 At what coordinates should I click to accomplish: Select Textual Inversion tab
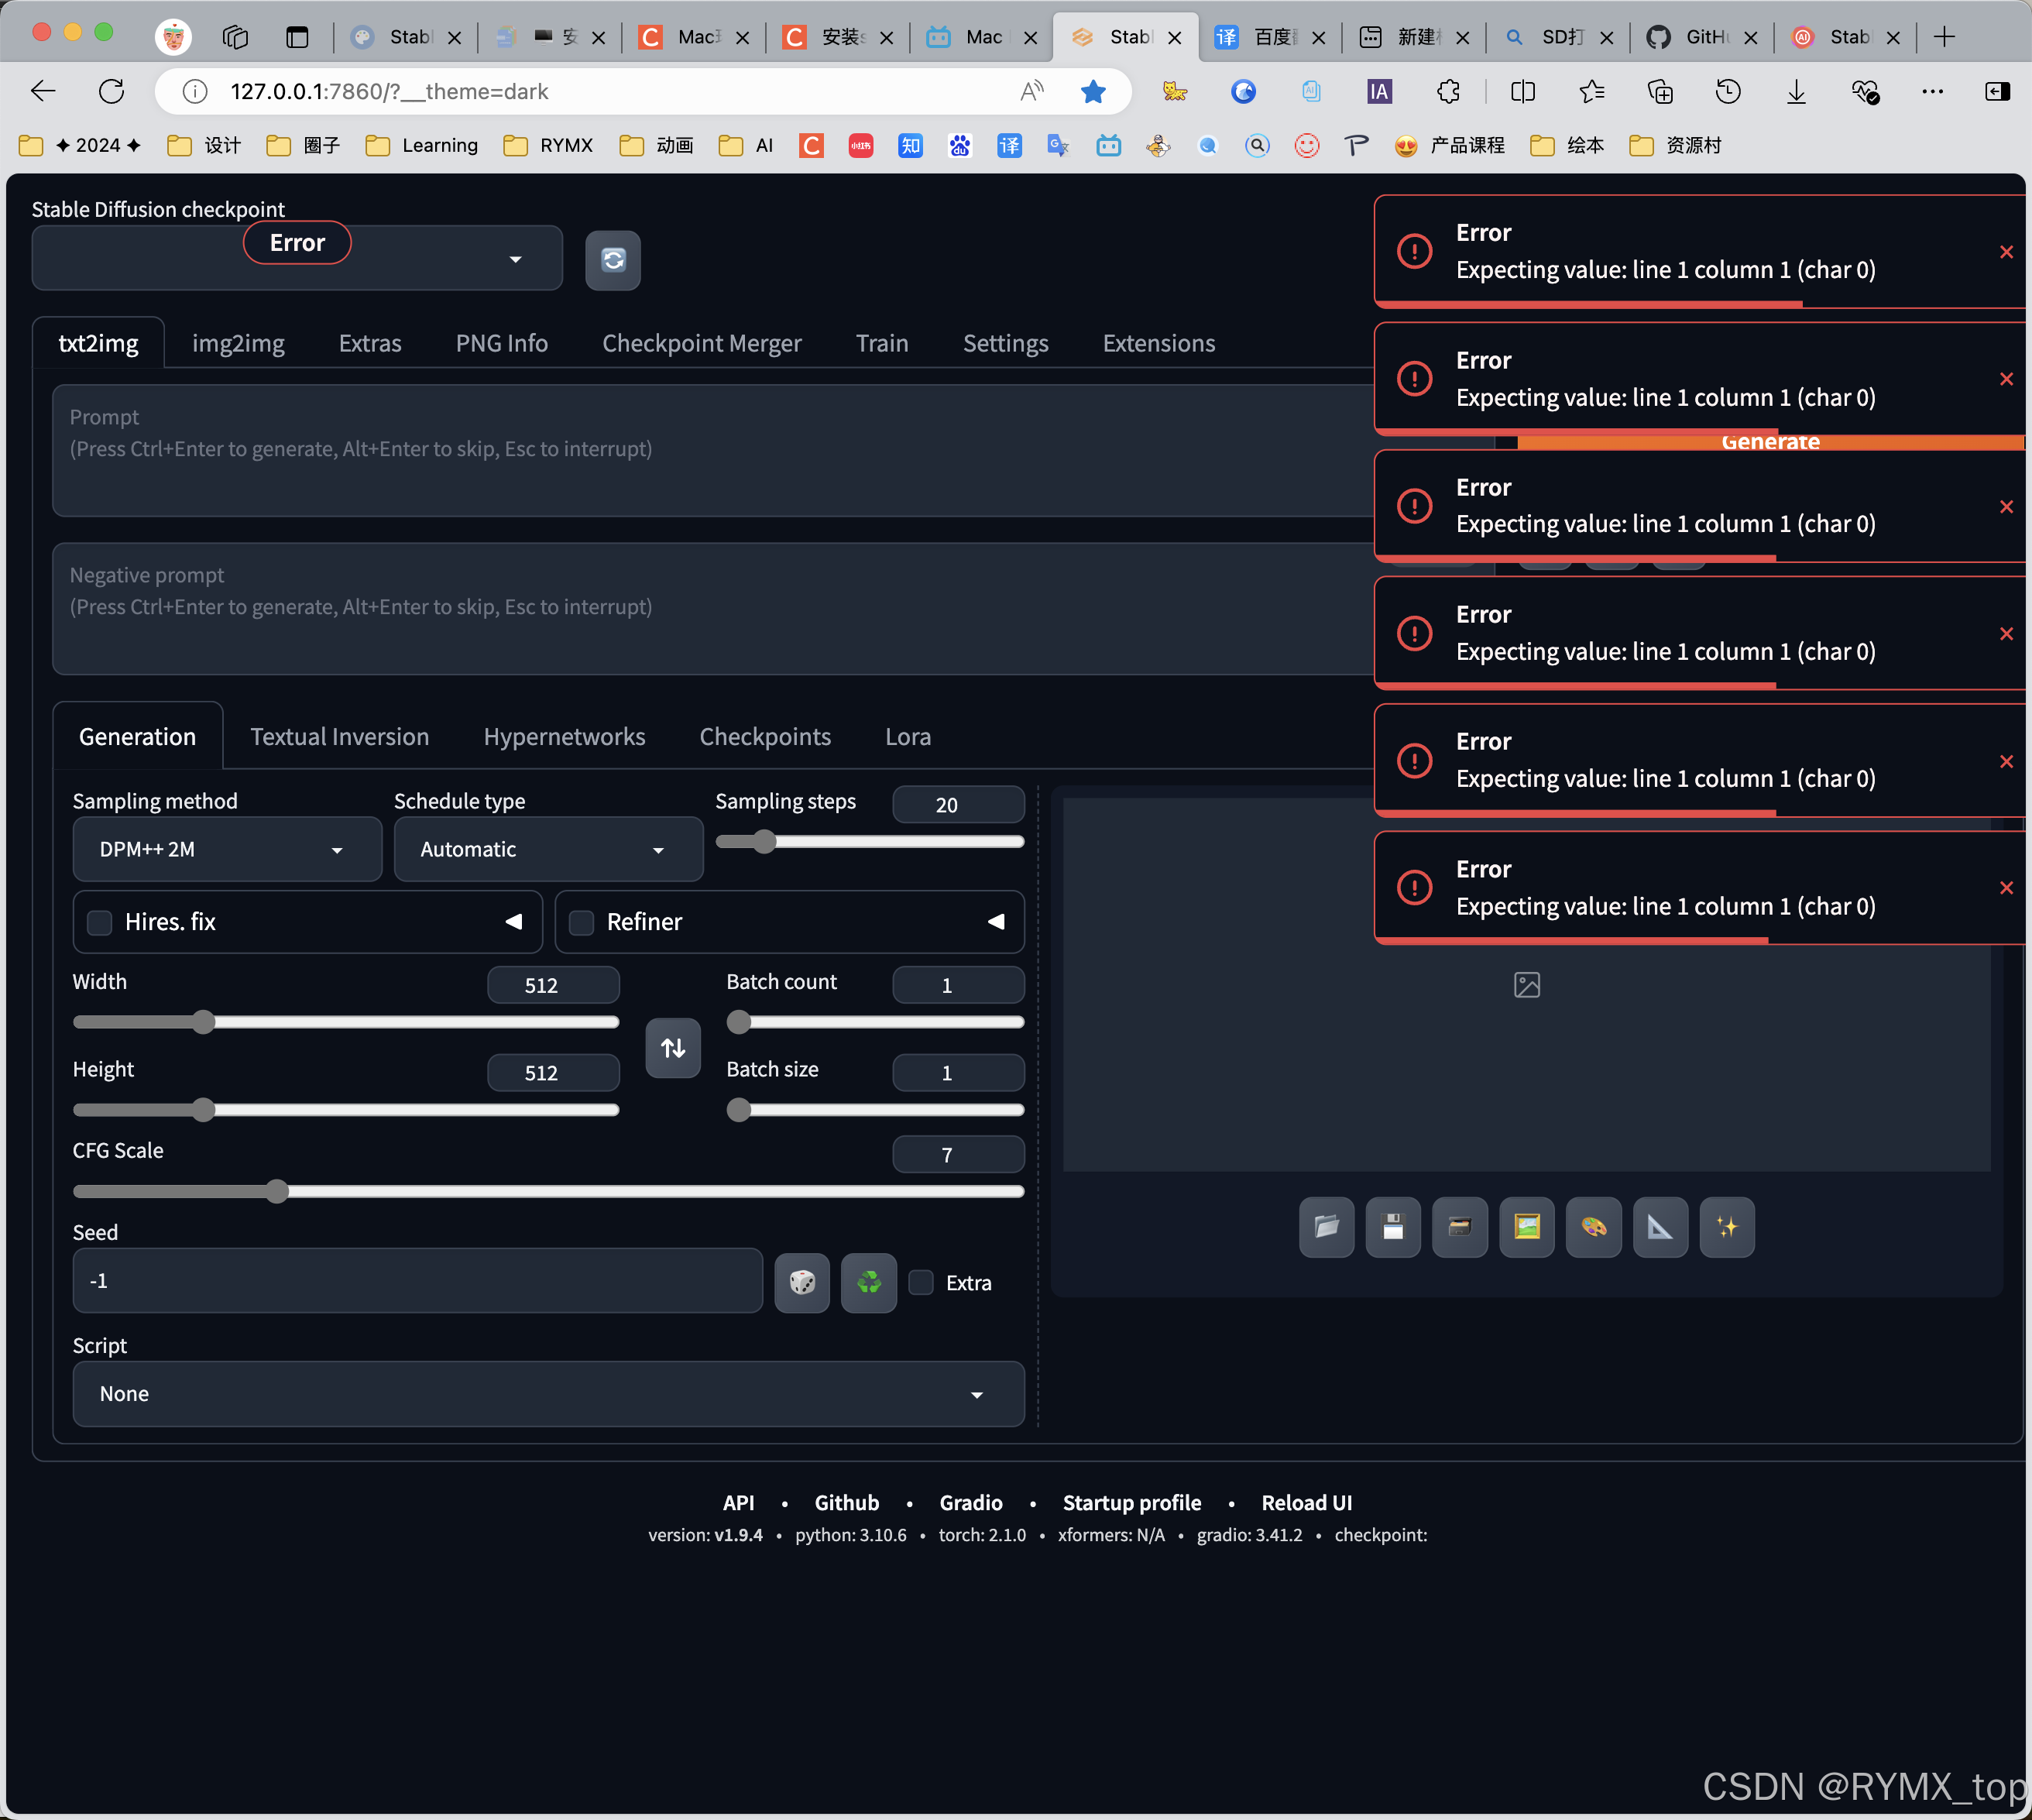coord(339,737)
